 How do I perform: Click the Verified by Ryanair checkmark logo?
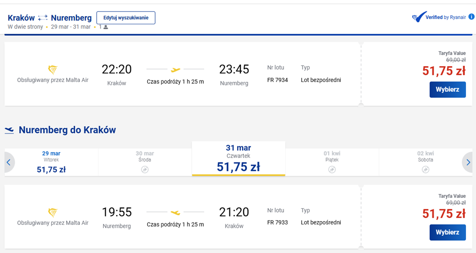(419, 17)
